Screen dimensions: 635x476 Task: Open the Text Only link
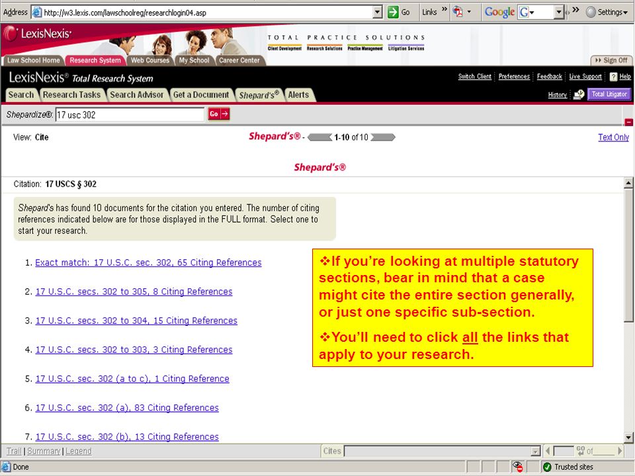point(614,138)
